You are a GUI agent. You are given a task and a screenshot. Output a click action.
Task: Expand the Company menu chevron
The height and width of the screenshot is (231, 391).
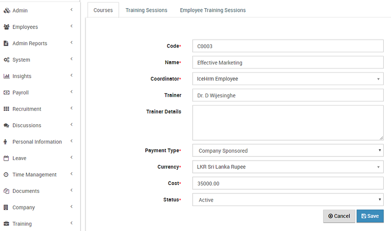[x=71, y=207]
